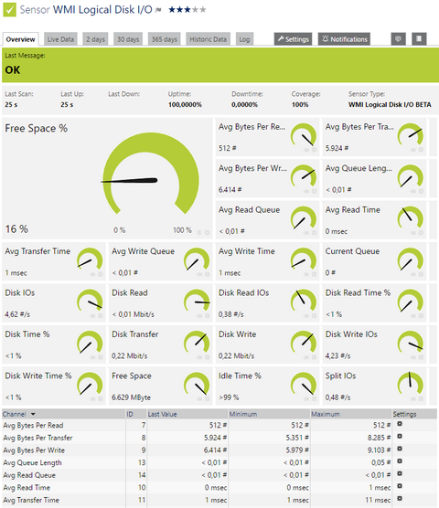Toggle pin on the Split IOs gauge
The height and width of the screenshot is (508, 439).
pos(413,398)
